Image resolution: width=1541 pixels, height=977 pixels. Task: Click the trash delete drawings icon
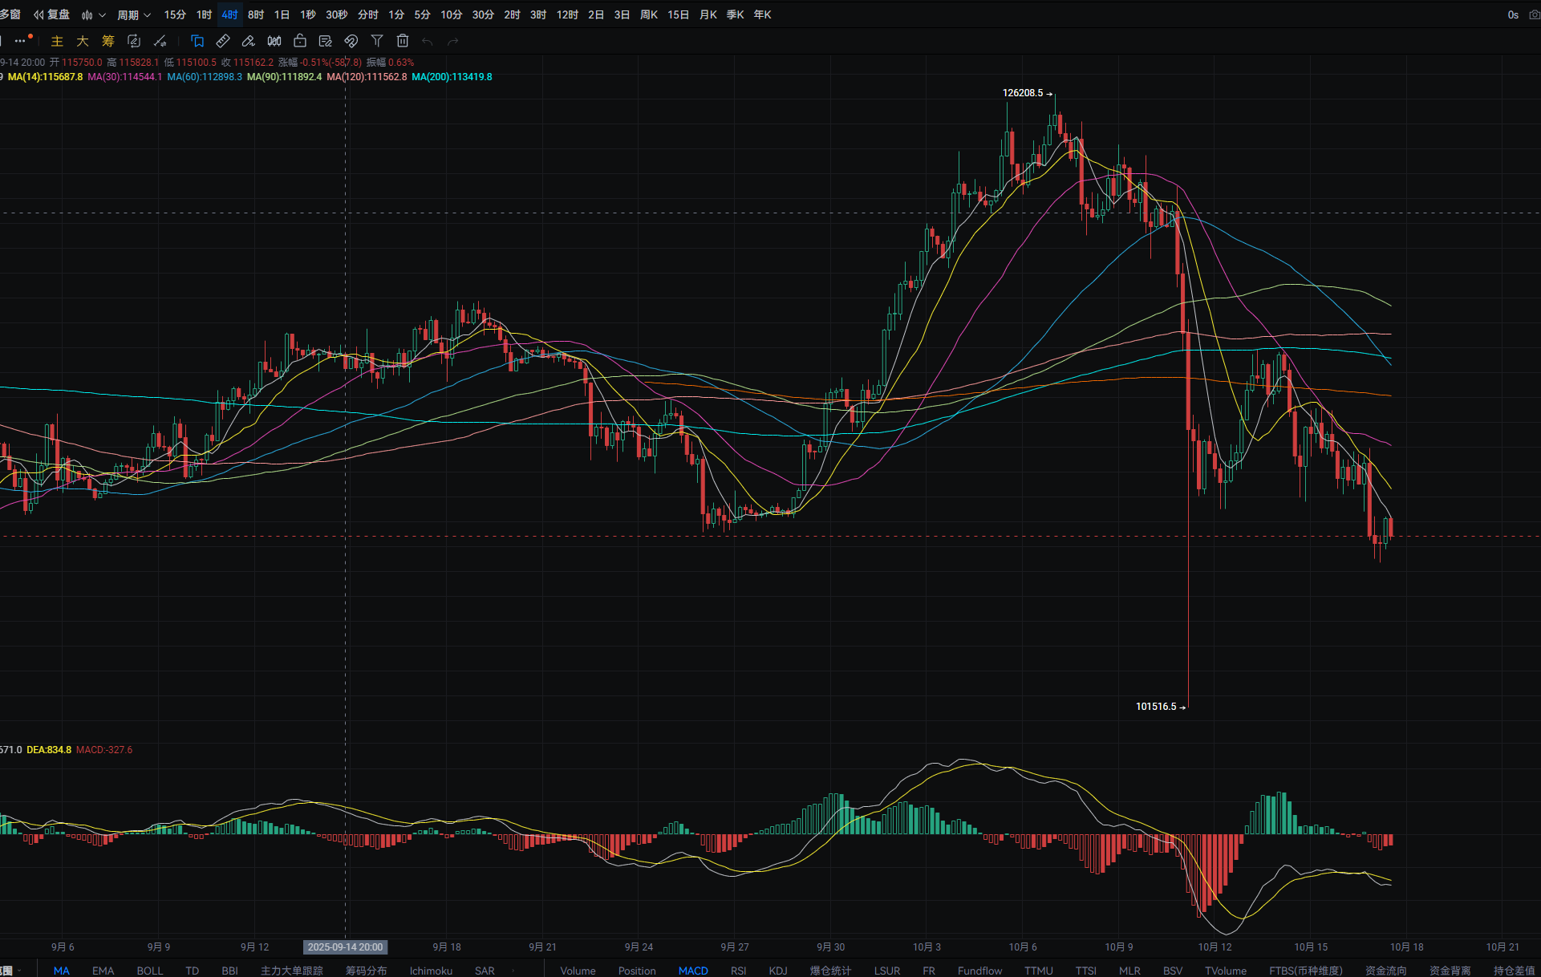tap(403, 41)
